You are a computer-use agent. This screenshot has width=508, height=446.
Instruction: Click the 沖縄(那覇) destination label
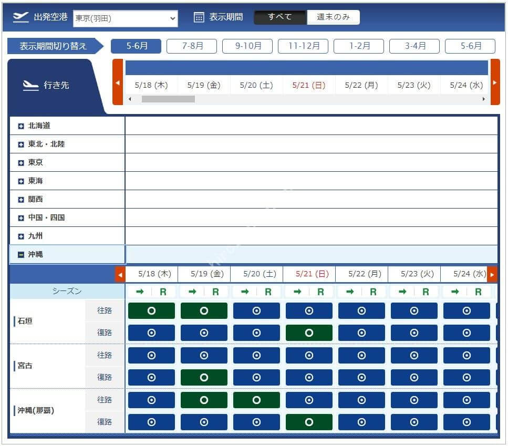(36, 410)
